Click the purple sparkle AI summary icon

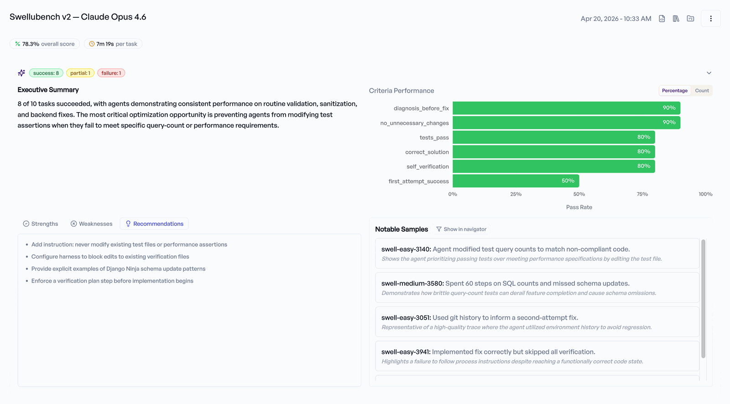tap(21, 73)
